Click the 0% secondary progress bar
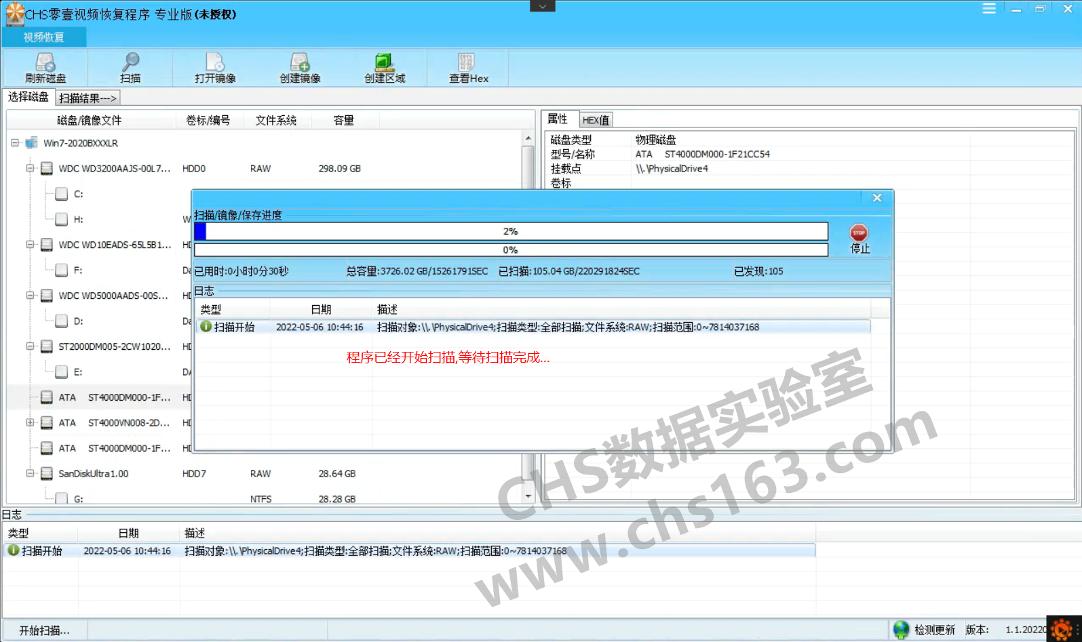Image resolution: width=1082 pixels, height=642 pixels. pyautogui.click(x=511, y=250)
